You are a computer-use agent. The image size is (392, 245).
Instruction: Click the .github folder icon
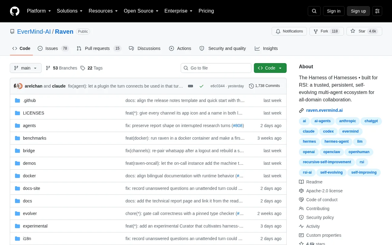[x=17, y=100]
